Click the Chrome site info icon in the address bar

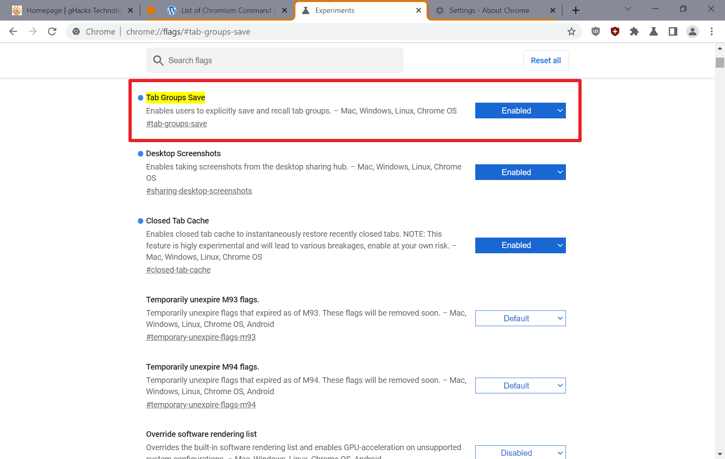click(76, 31)
